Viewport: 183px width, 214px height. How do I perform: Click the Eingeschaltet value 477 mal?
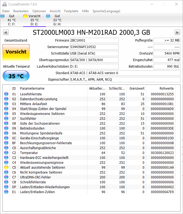point(167,60)
